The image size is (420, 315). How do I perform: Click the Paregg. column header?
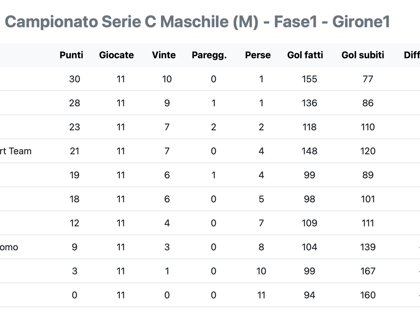(209, 55)
